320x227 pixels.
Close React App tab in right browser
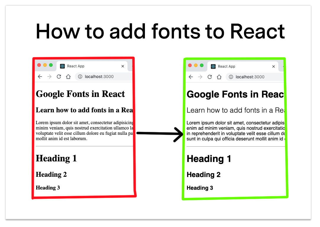(x=274, y=67)
